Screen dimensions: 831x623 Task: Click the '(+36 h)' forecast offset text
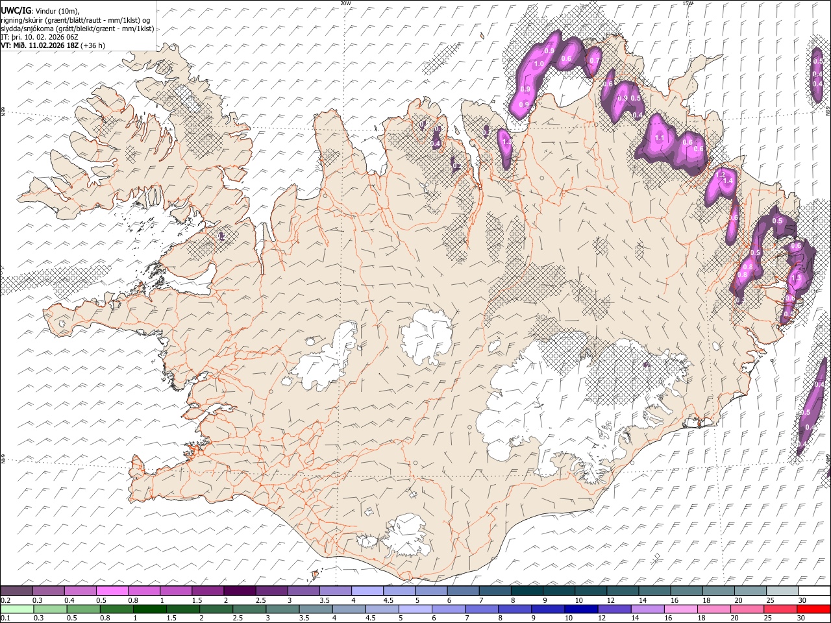[x=93, y=45]
